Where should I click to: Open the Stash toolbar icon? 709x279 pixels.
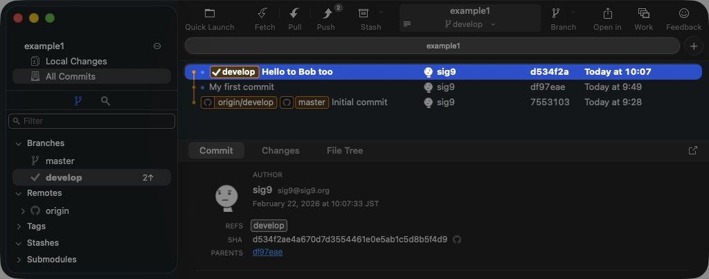pos(364,14)
